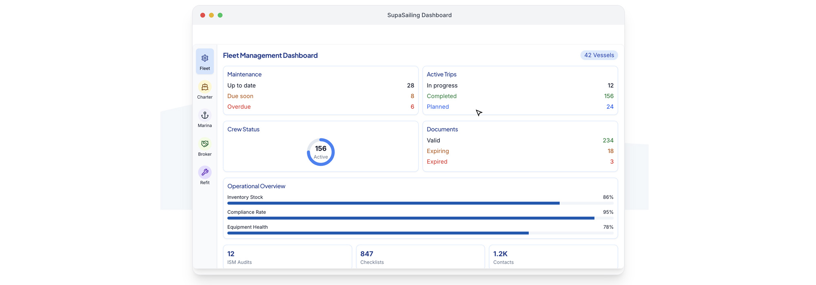
Task: Select the Overdue maintenance row
Action: point(320,107)
